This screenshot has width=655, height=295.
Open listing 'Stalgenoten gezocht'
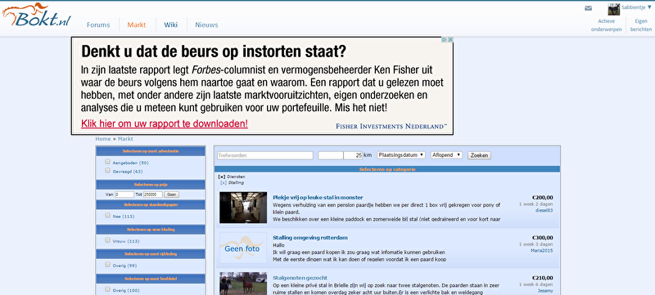tap(300, 278)
